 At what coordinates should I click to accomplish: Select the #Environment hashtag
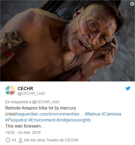tap(42, 120)
